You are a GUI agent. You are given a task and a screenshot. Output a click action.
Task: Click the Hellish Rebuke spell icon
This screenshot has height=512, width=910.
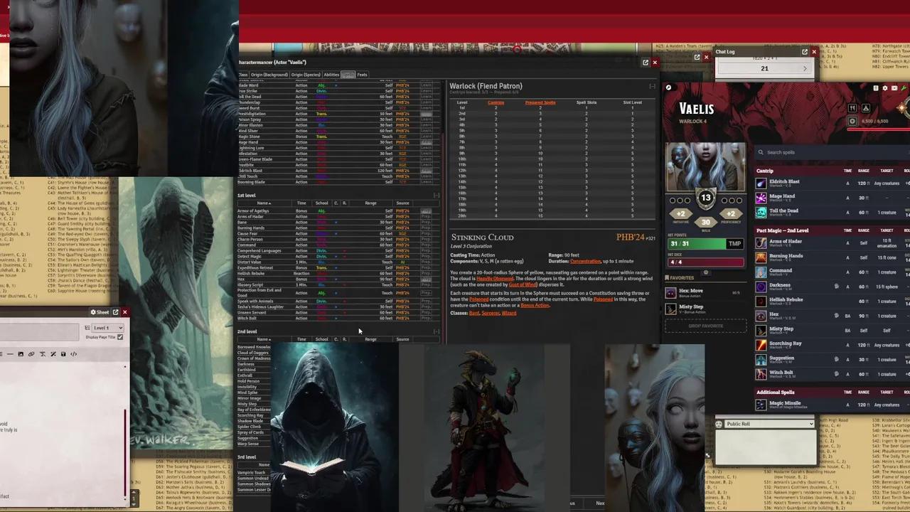pos(761,301)
